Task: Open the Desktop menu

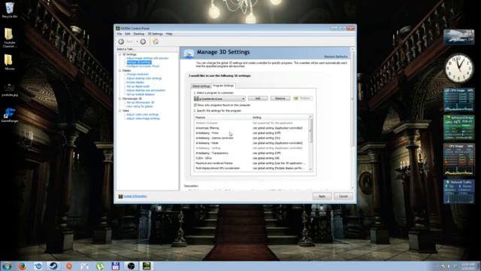Action: tap(138, 34)
